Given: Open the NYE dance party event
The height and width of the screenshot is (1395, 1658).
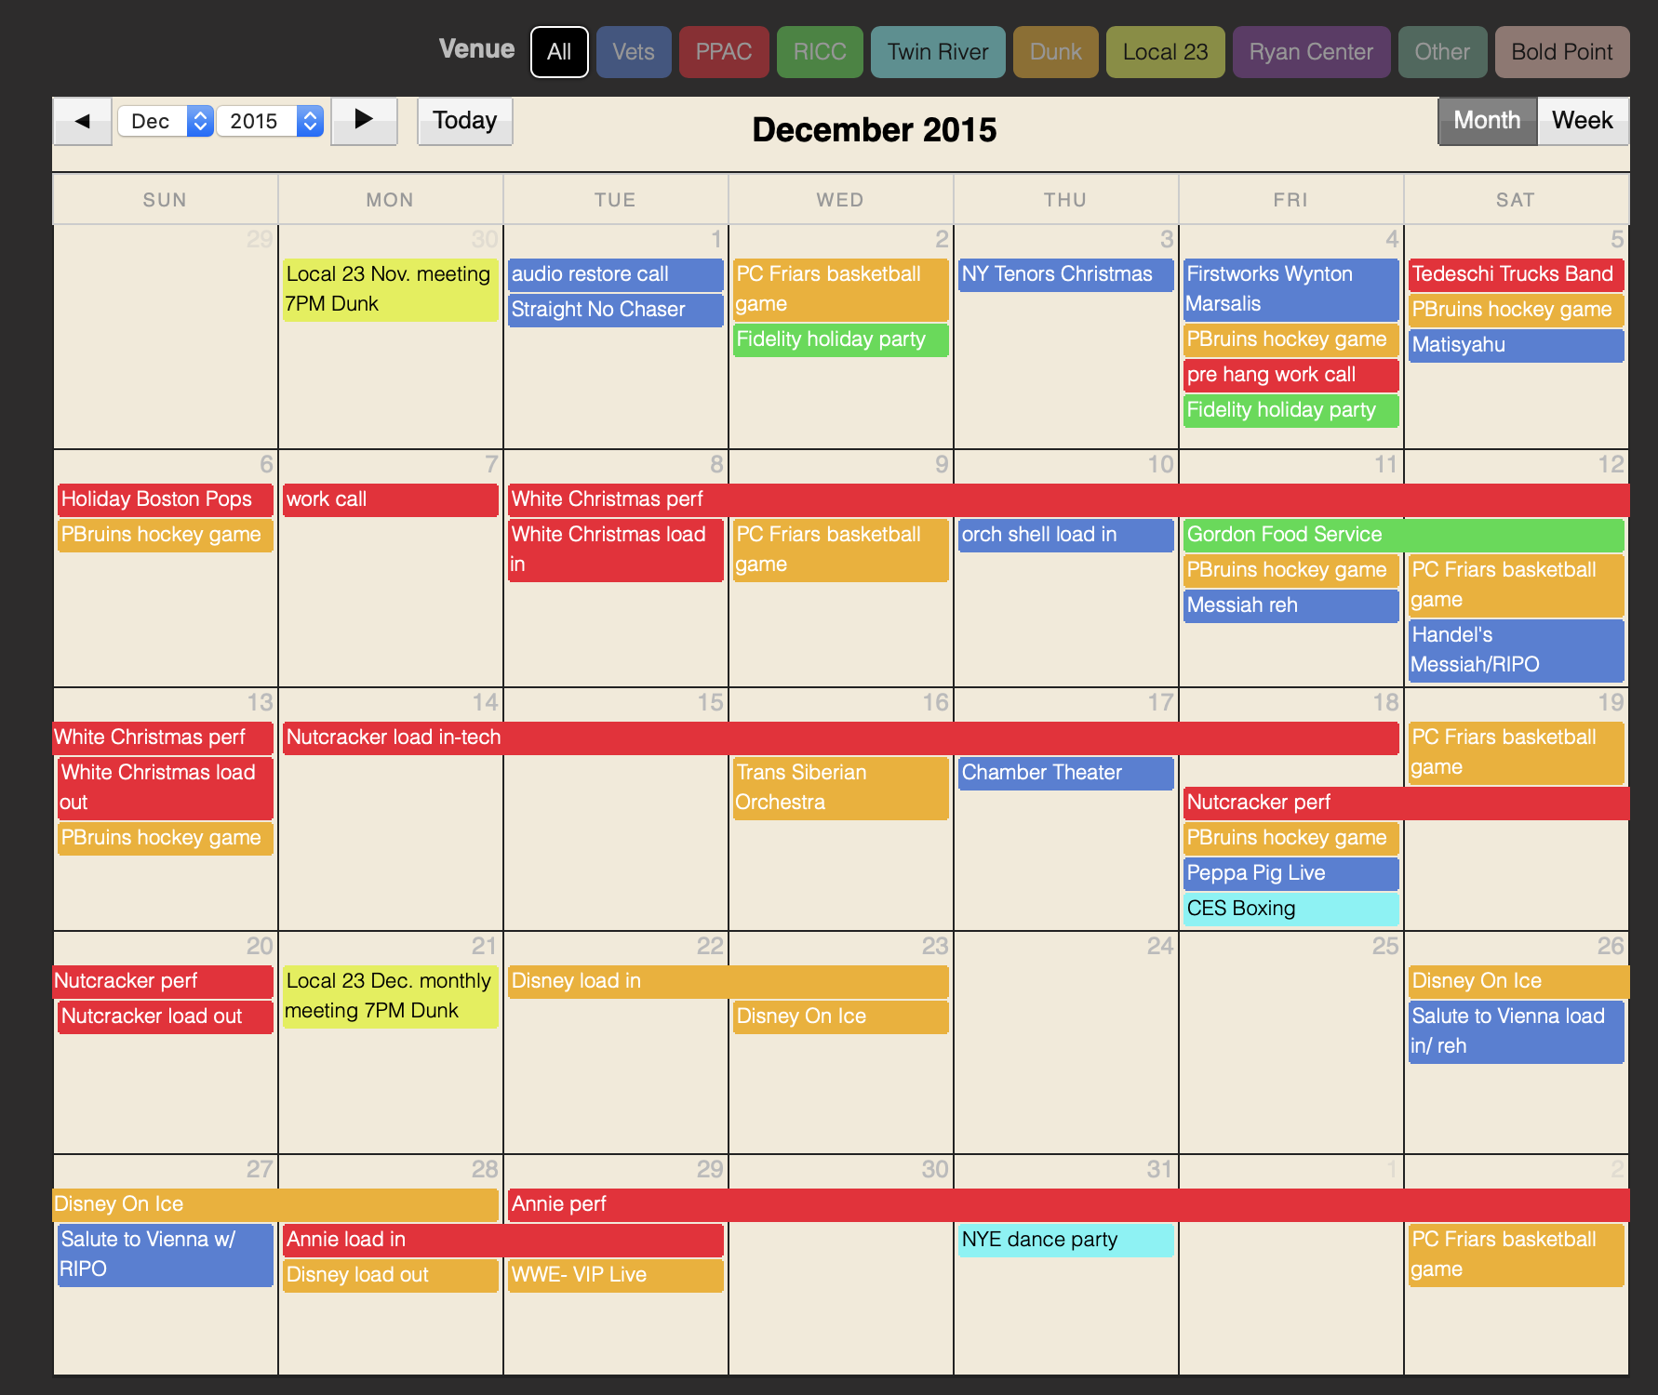Looking at the screenshot, I should 1064,1240.
